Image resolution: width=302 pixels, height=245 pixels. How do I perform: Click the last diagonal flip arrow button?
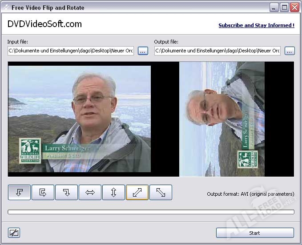click(x=161, y=192)
